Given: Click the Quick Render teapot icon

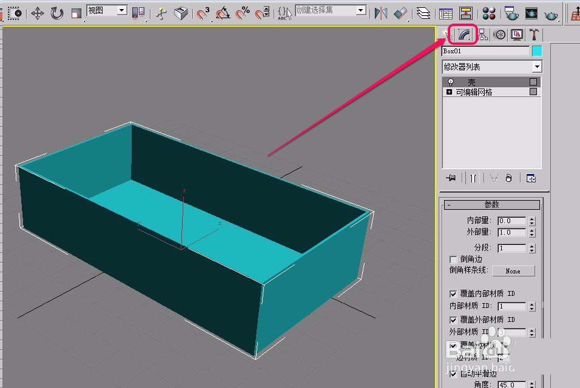Looking at the screenshot, I should click(x=551, y=15).
